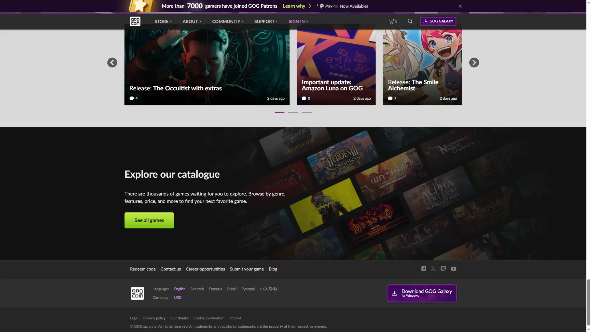Expand the COMMUNITY dropdown menu
This screenshot has height=332, width=591.
pyautogui.click(x=228, y=22)
